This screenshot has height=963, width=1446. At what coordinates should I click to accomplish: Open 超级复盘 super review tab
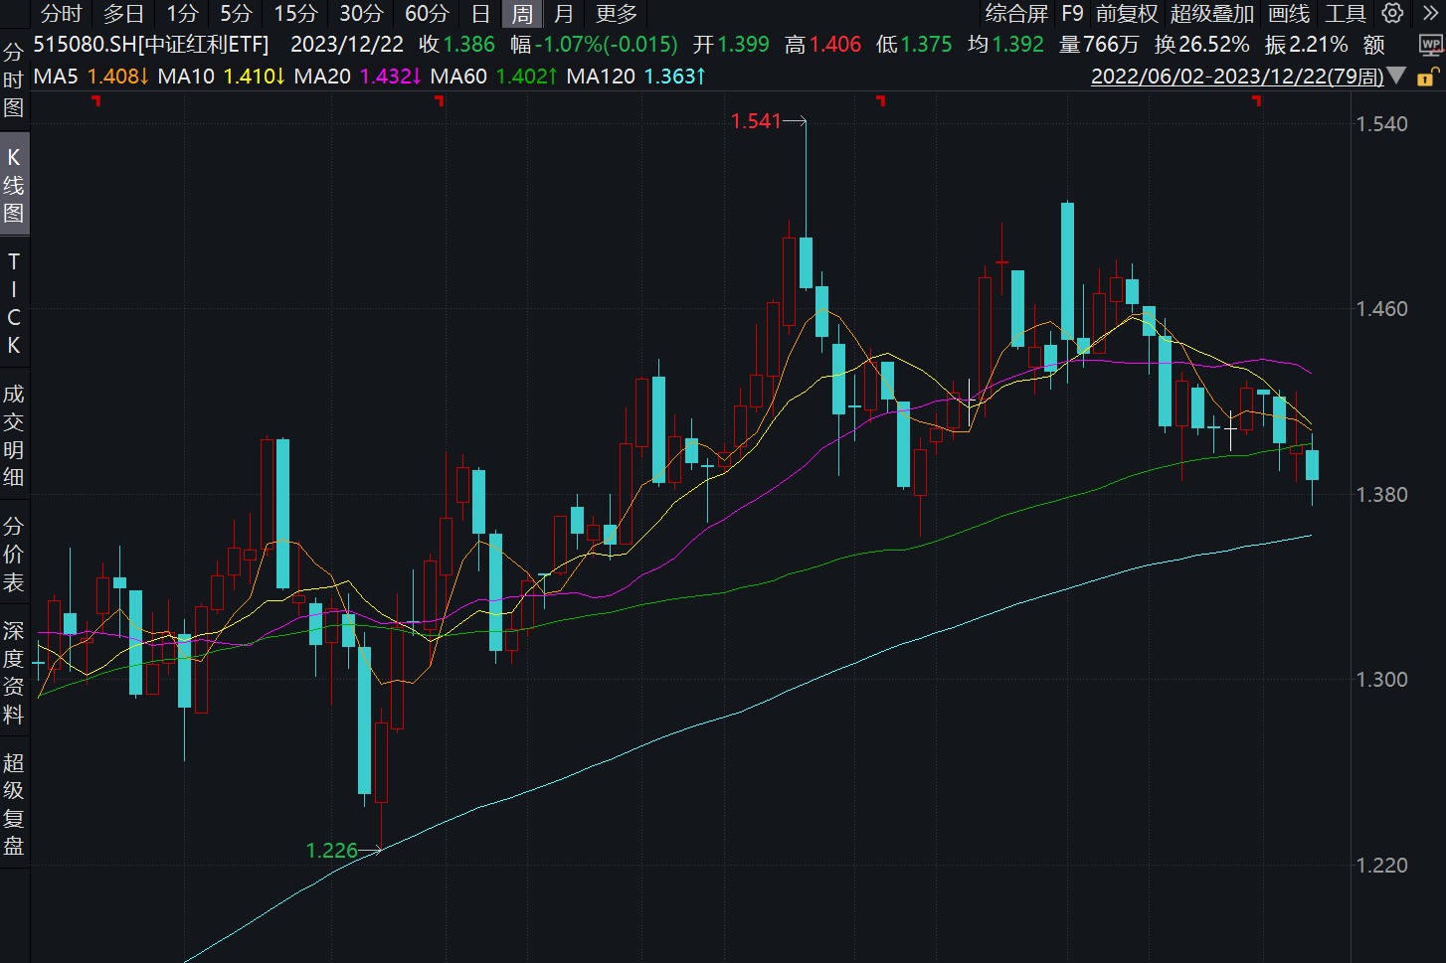tap(14, 805)
